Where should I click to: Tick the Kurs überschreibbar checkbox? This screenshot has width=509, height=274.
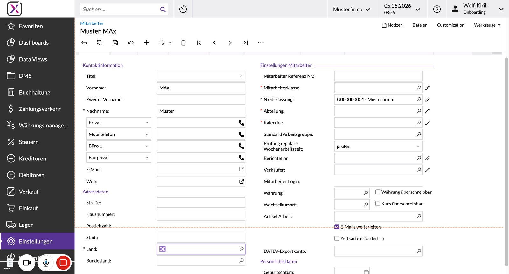pyautogui.click(x=378, y=204)
